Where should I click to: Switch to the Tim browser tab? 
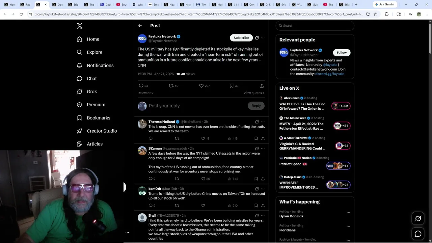(x=201, y=4)
